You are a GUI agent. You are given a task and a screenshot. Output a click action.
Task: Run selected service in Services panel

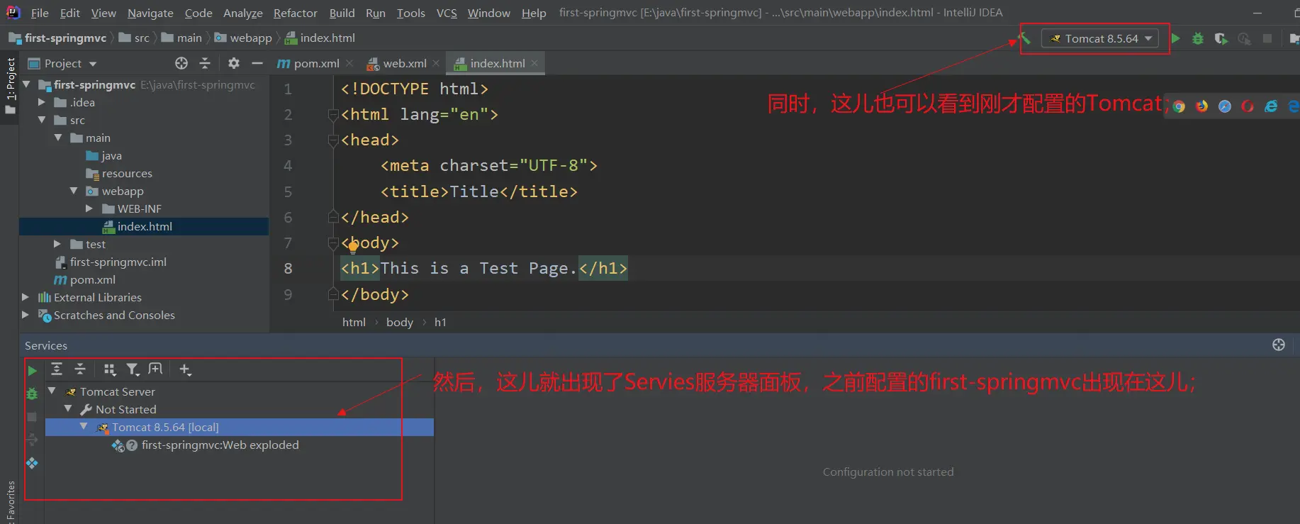32,371
